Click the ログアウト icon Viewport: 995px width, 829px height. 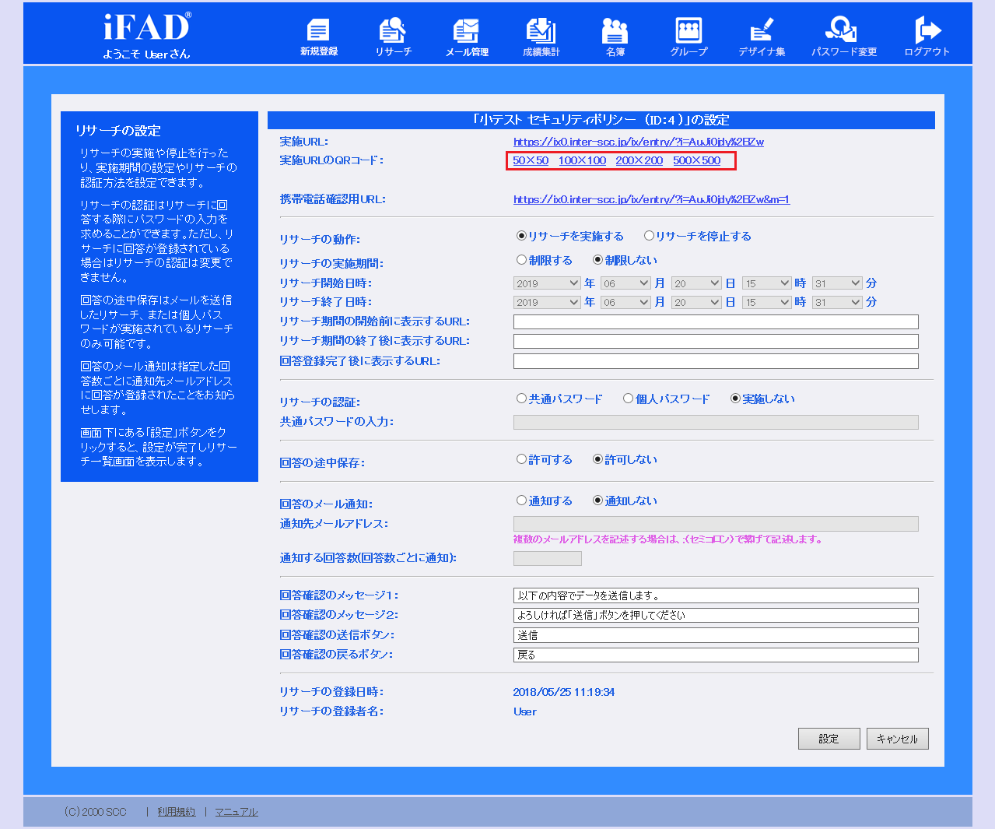pyautogui.click(x=927, y=37)
